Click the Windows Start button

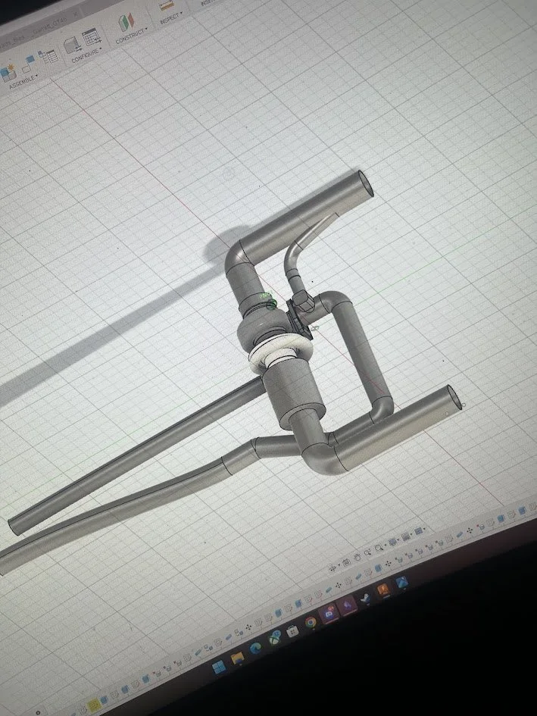[218, 668]
